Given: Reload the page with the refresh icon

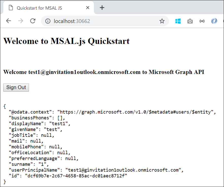Looking at the screenshot, I should [x=33, y=21].
